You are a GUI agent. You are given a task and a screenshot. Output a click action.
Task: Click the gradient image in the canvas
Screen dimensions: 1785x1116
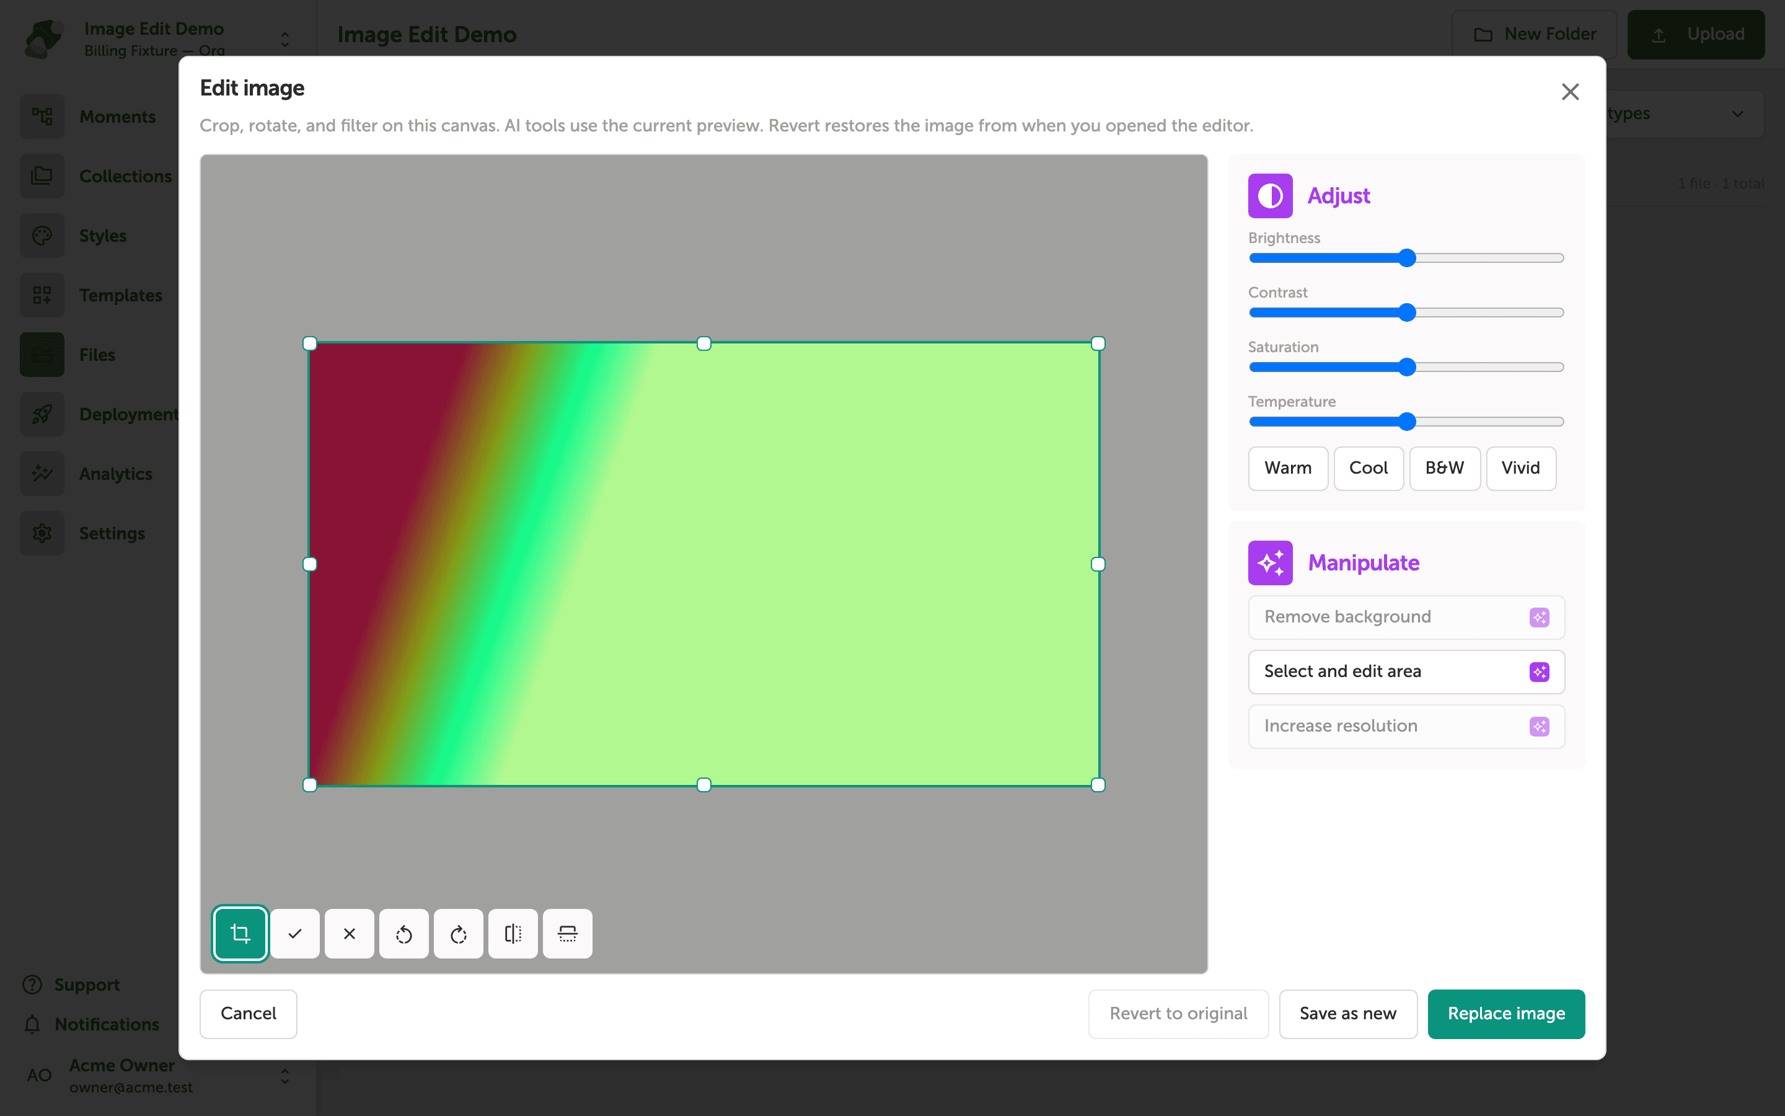[x=703, y=564]
